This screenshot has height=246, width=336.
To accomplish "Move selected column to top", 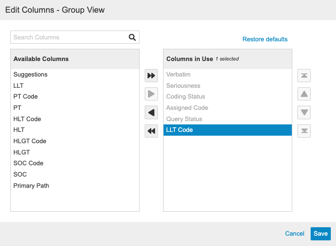I will click(x=304, y=76).
